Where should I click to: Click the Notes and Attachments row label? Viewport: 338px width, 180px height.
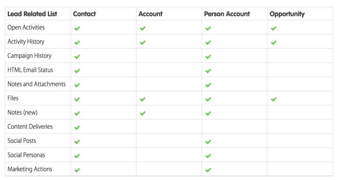pos(36,84)
